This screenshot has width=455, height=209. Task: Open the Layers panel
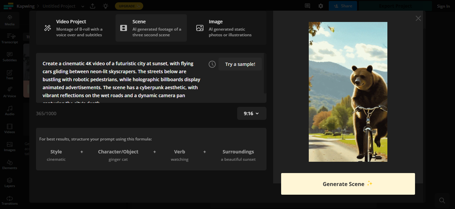point(10,182)
